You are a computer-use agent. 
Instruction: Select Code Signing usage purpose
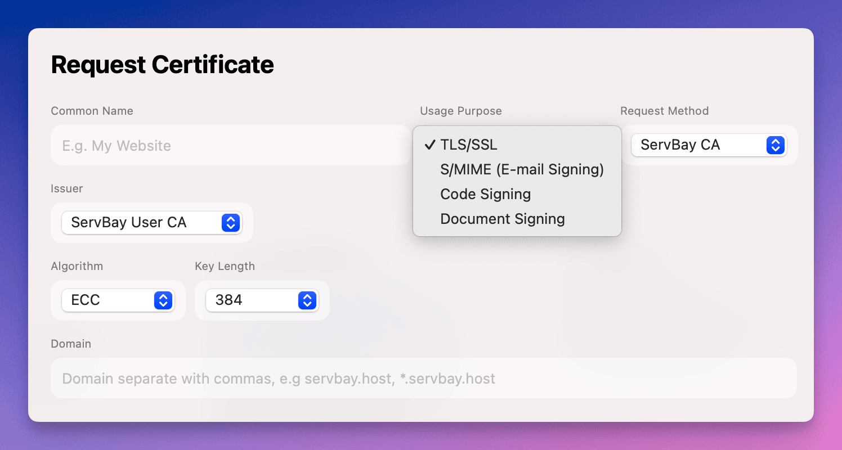485,194
